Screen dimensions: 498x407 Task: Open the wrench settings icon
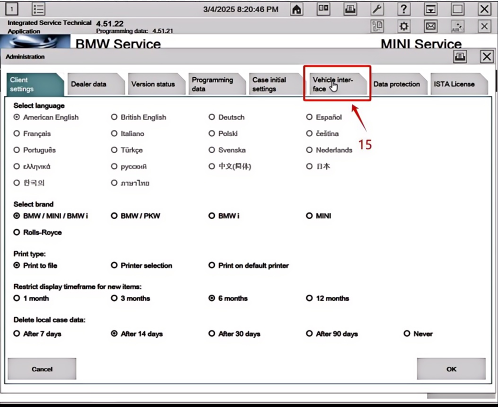pyautogui.click(x=377, y=9)
